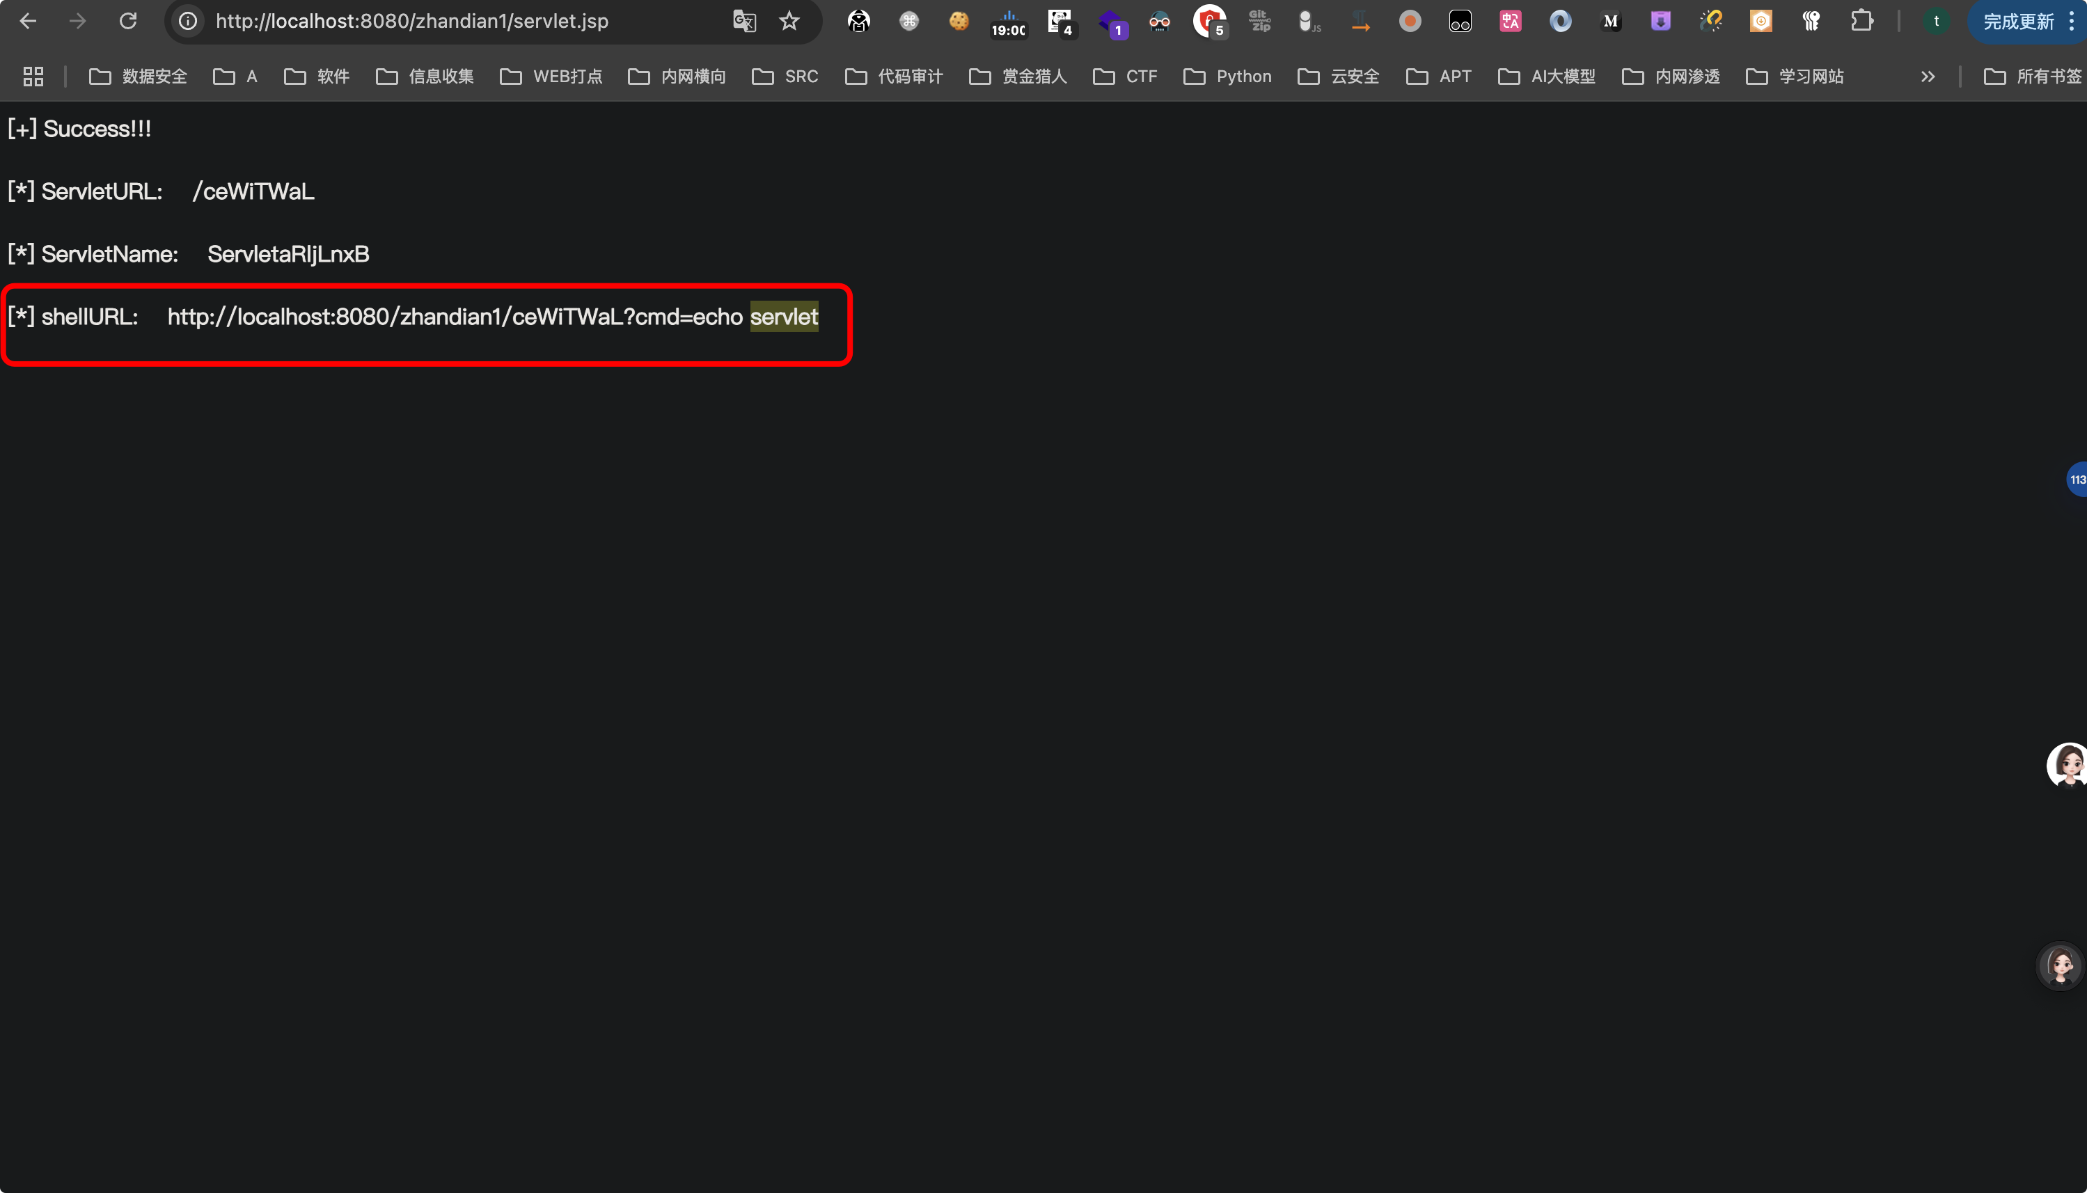
Task: Open the 19:00 timer extension
Action: click(x=1009, y=23)
